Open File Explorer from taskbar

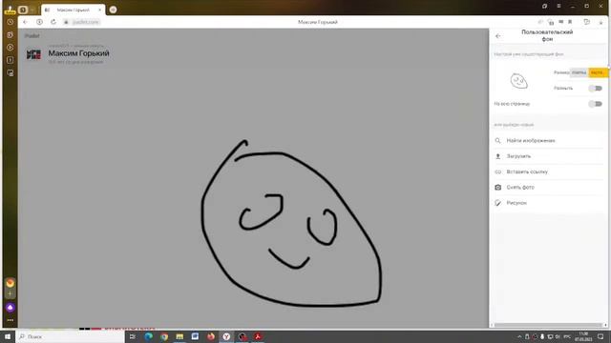(x=179, y=336)
